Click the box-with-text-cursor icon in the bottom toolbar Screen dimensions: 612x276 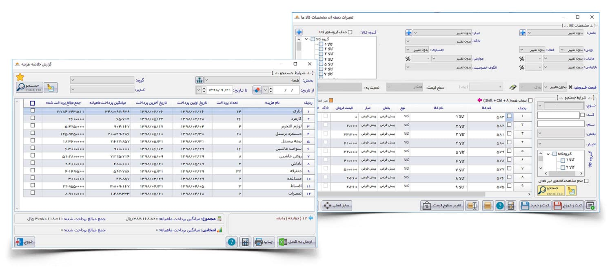click(472, 206)
